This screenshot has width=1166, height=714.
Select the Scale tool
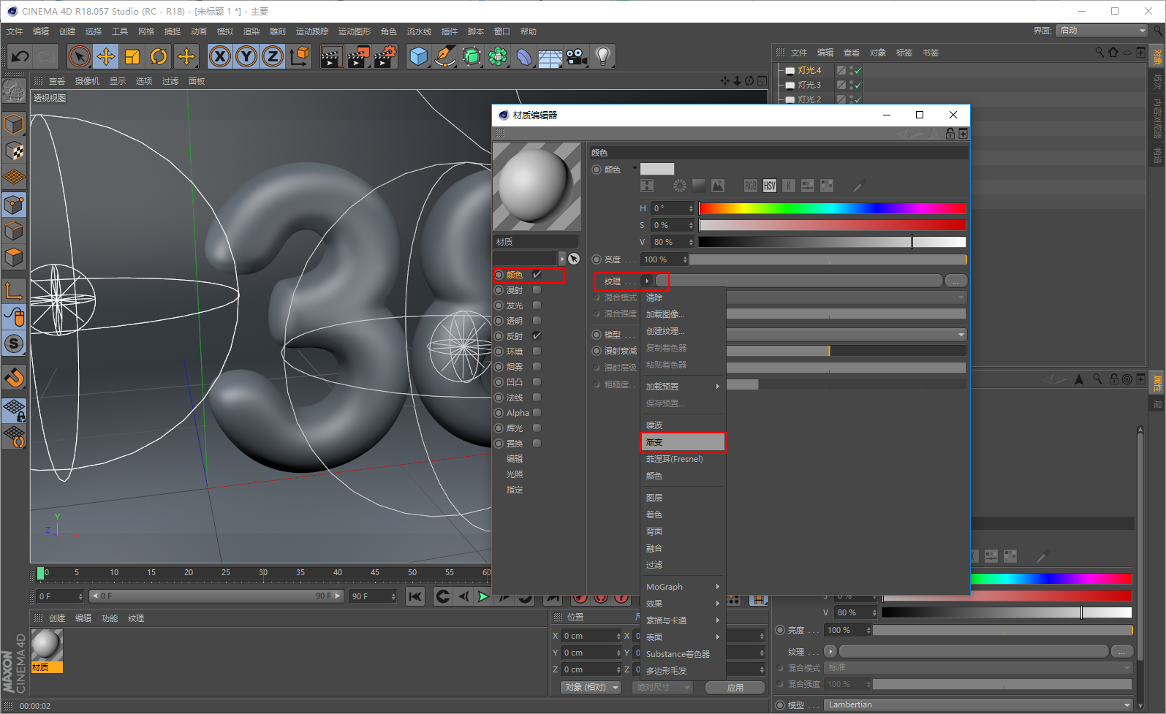tap(132, 56)
